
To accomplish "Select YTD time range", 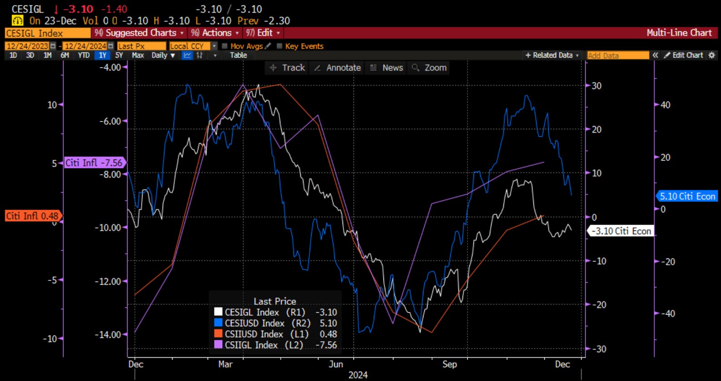I will point(84,55).
